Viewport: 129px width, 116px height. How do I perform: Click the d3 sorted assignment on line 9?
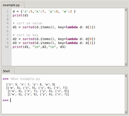54,43
